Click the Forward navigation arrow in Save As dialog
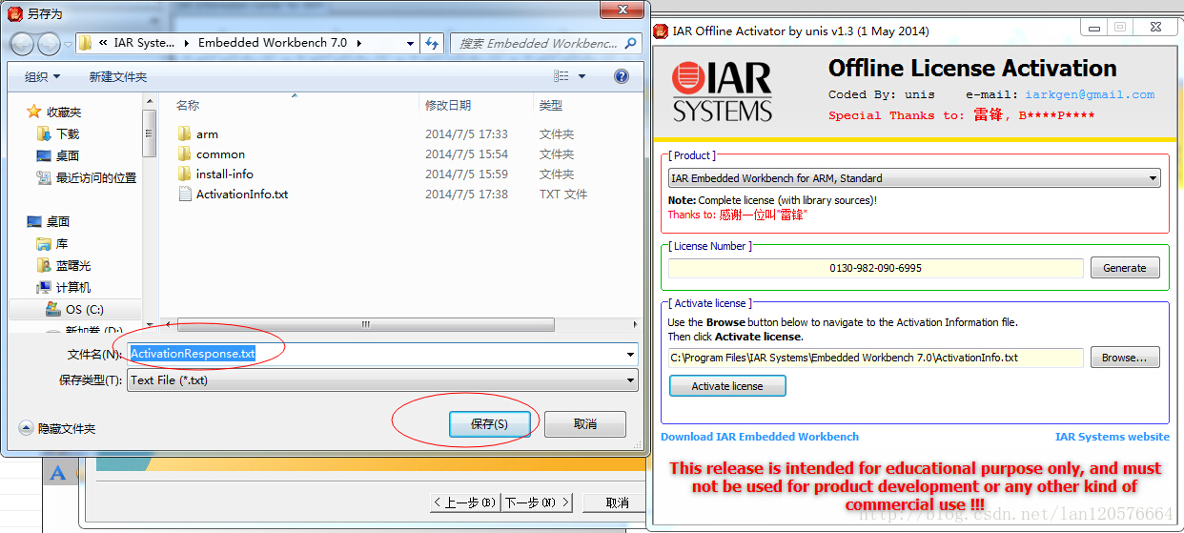Screen dimensions: 1184x533 49,44
